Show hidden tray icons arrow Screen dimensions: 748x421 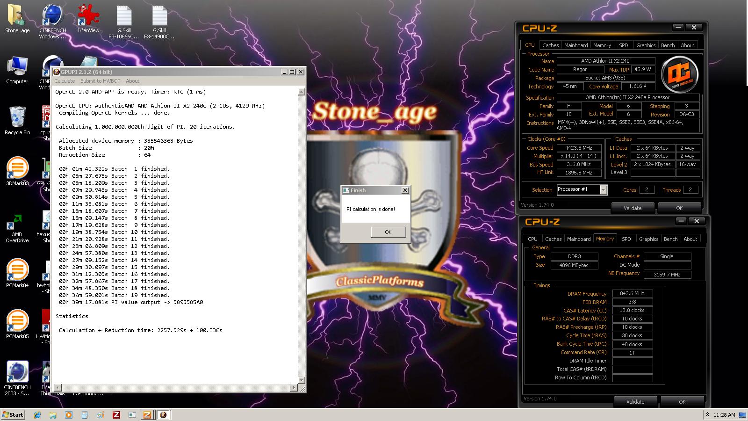pos(707,415)
